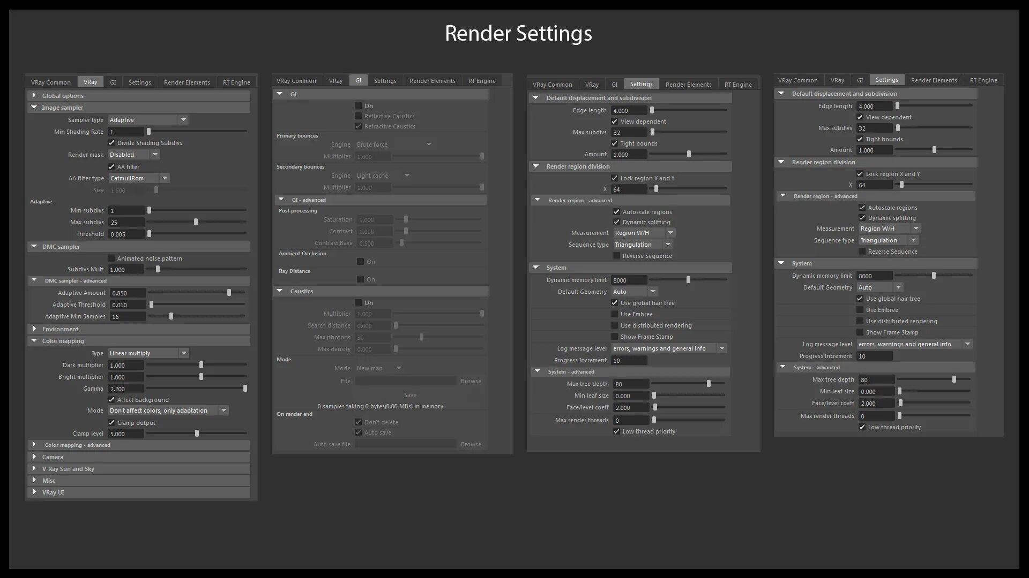Open the Primary bounces Engine dropdown

pos(428,144)
